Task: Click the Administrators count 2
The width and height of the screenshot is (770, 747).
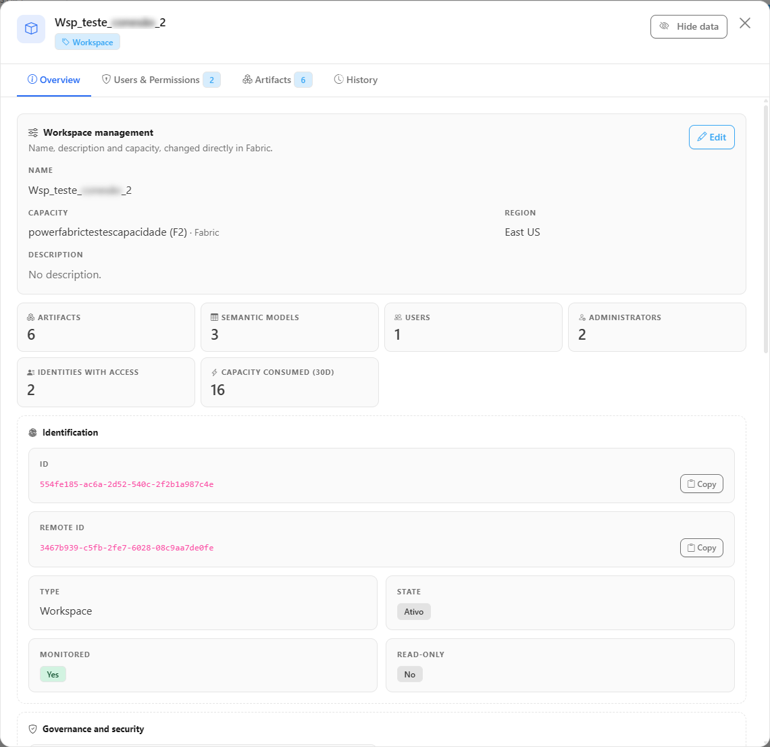Action: pos(582,334)
